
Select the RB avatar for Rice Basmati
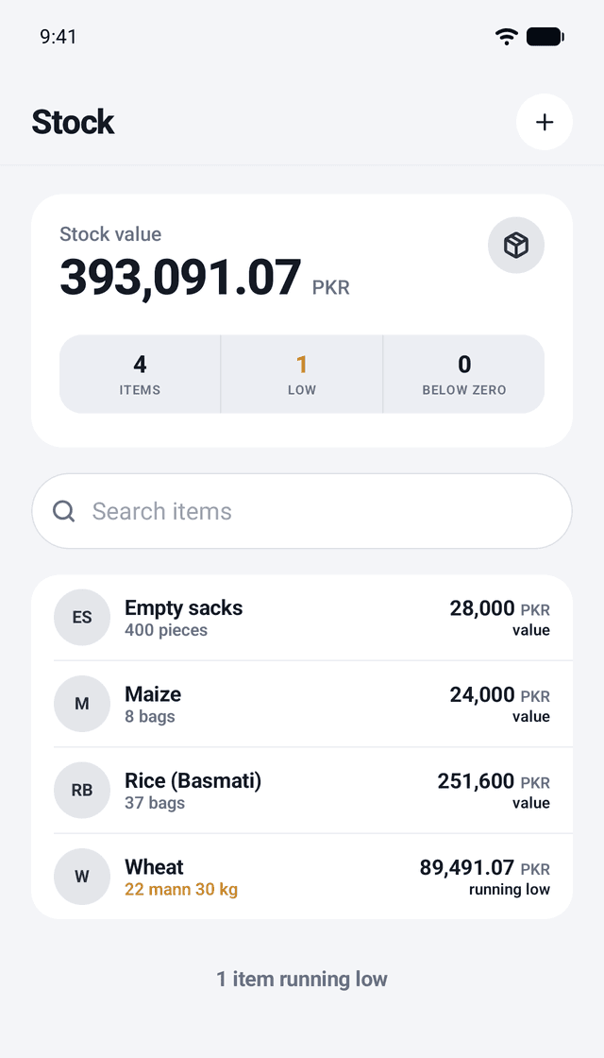click(82, 790)
